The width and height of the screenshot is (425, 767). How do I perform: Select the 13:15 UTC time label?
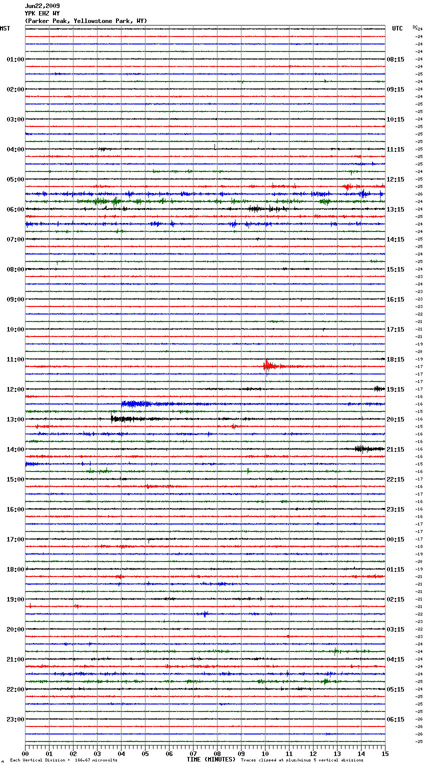[x=395, y=209]
